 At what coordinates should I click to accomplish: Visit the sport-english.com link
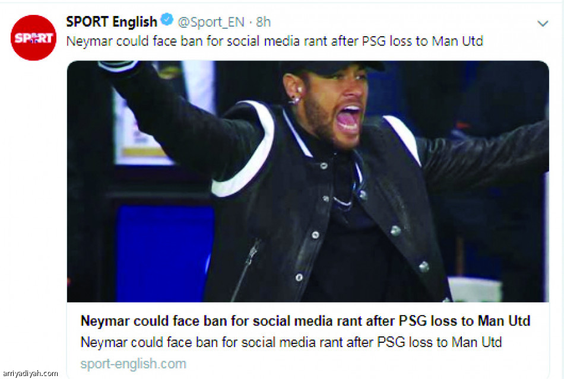(x=133, y=363)
